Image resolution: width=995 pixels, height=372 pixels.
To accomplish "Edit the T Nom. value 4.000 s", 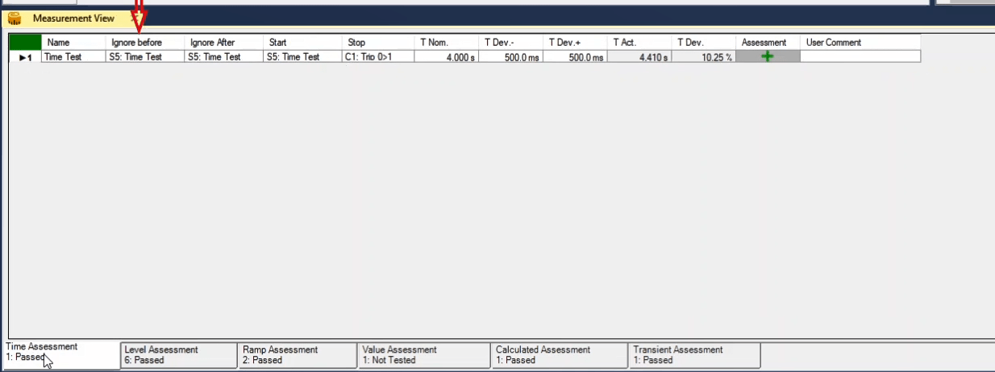I will click(x=446, y=57).
